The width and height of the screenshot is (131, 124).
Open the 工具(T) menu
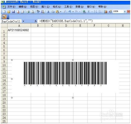click(68, 7)
